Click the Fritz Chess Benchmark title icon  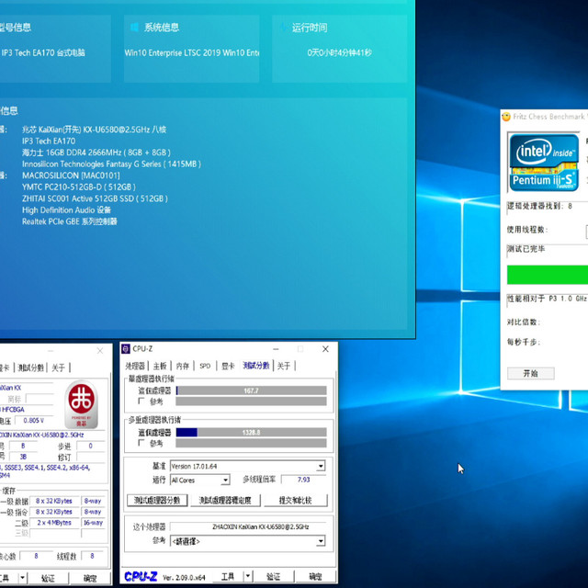[506, 117]
